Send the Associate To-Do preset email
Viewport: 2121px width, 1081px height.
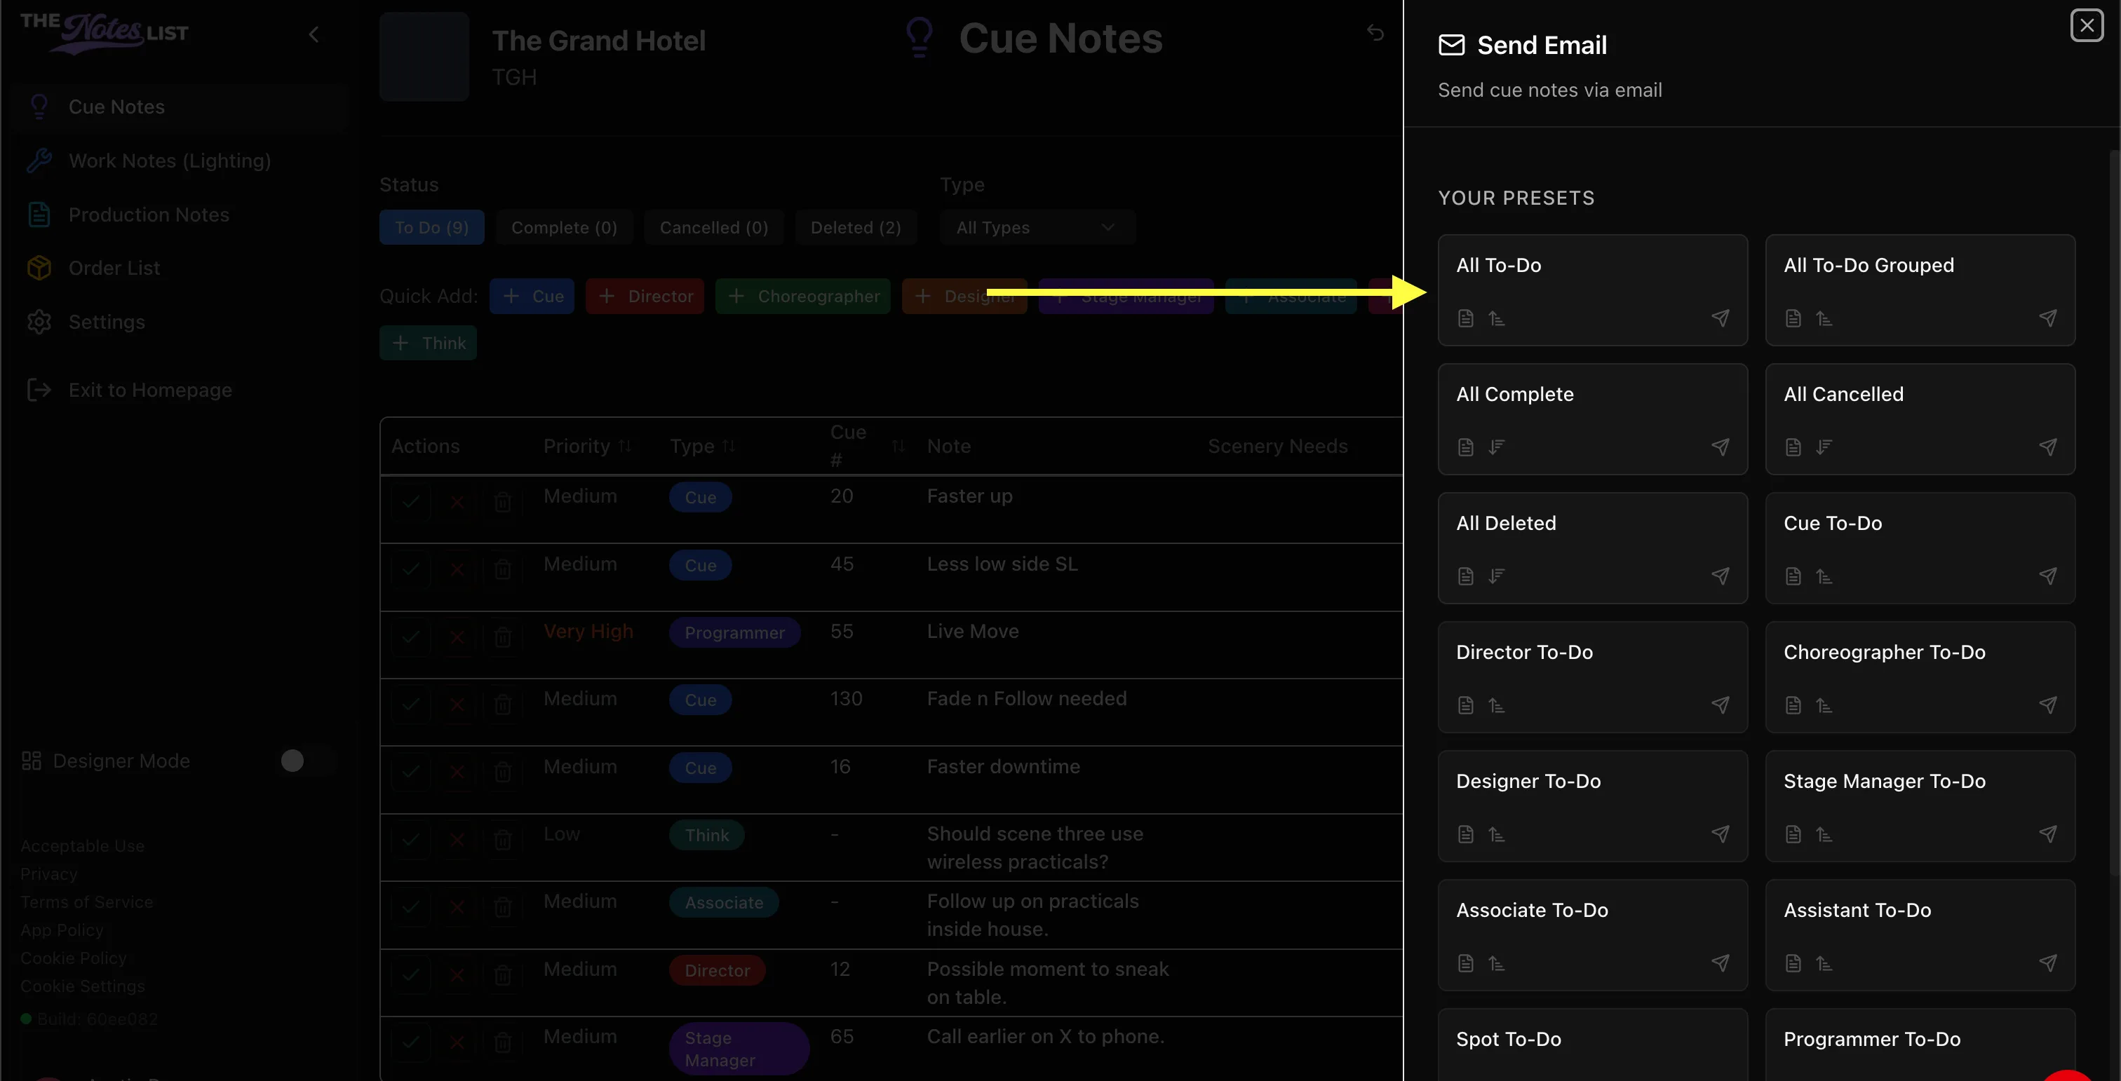click(x=1720, y=964)
